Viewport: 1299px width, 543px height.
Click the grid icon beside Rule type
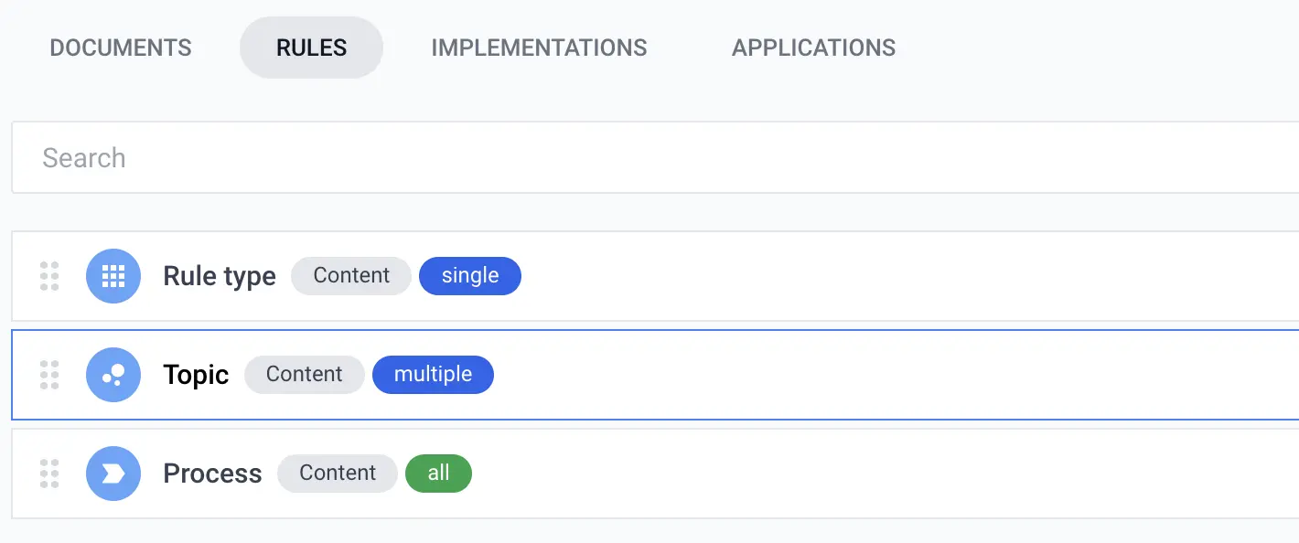pyautogui.click(x=113, y=276)
